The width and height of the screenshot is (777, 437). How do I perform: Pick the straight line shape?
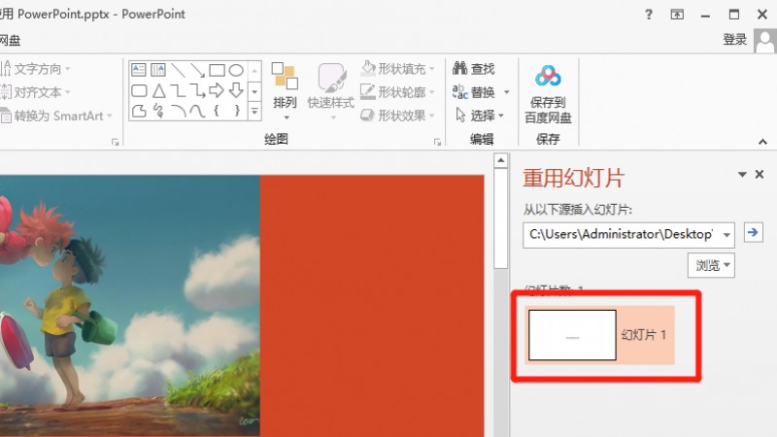[178, 70]
